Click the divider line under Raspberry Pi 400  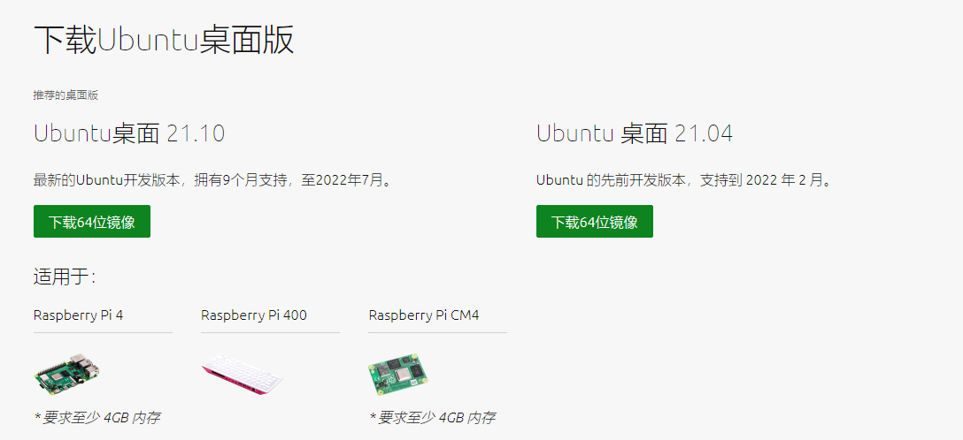270,333
